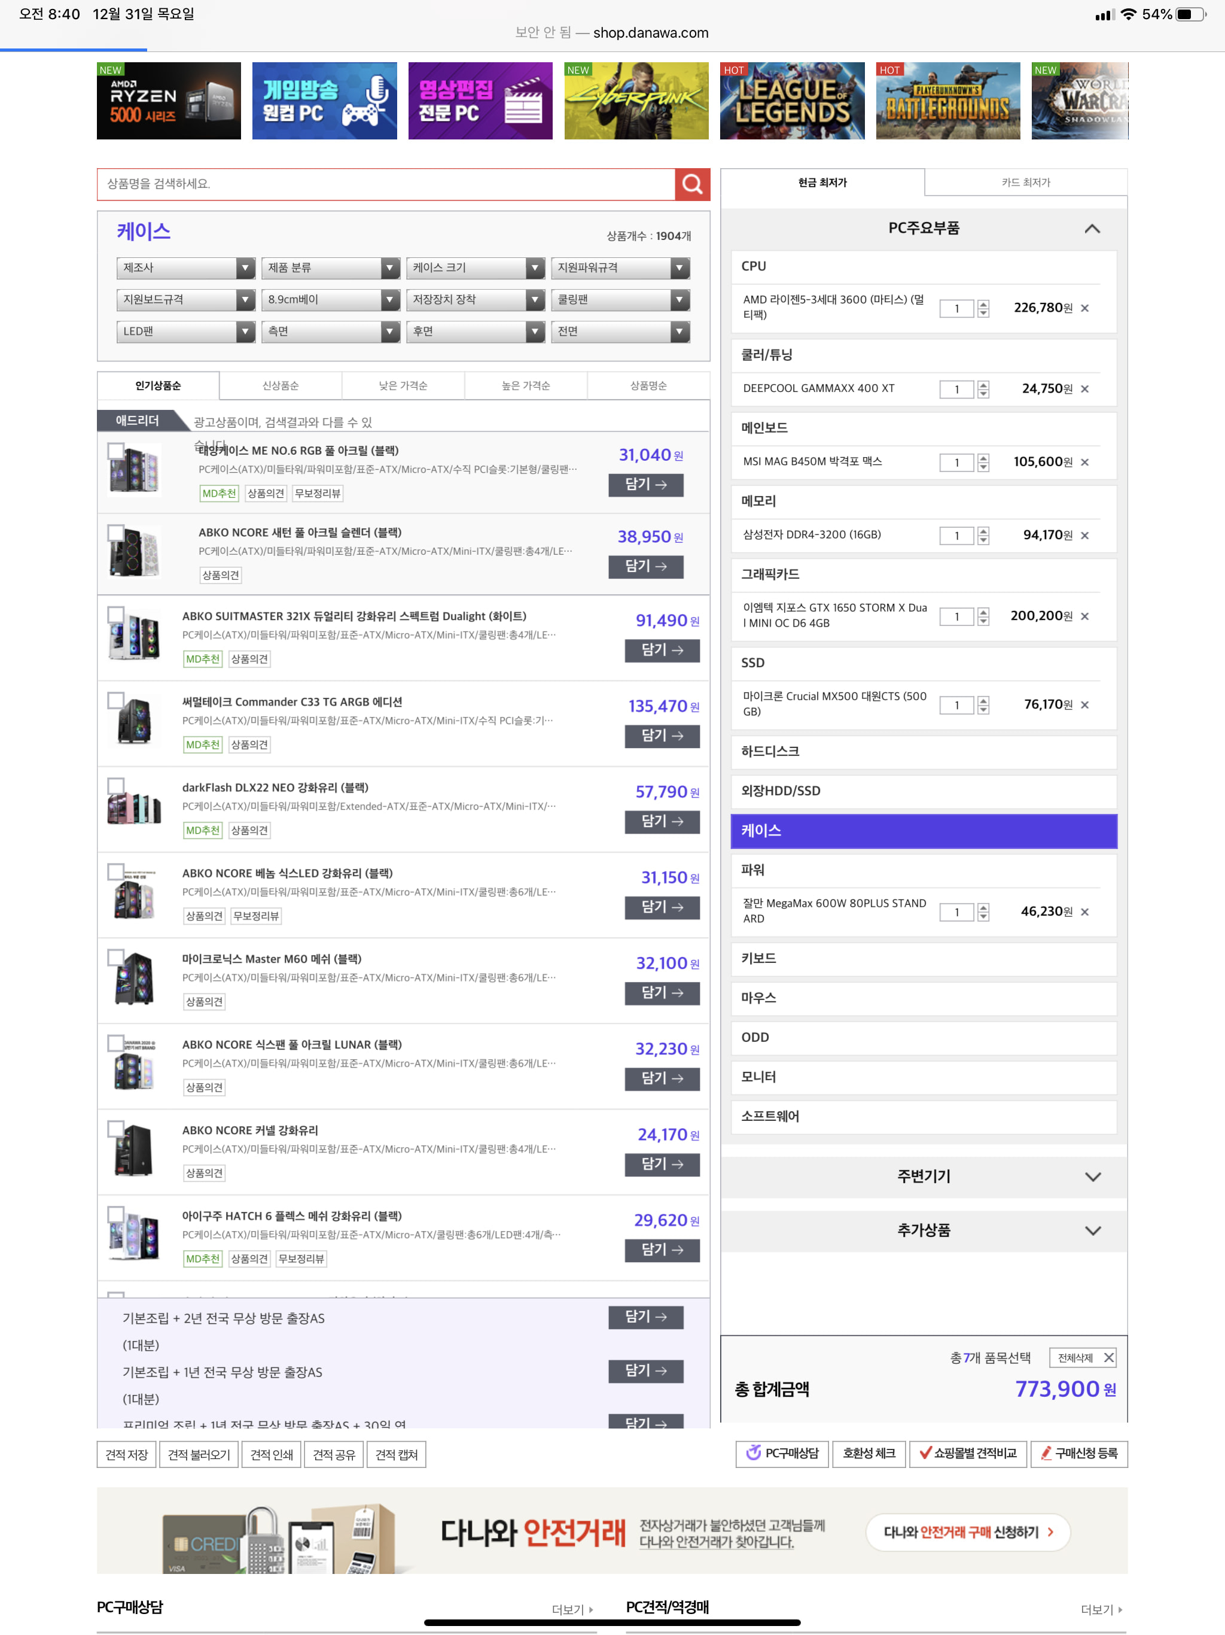Remove Crucial MX500 SSD item
1225x1635 pixels.
[x=1084, y=704]
